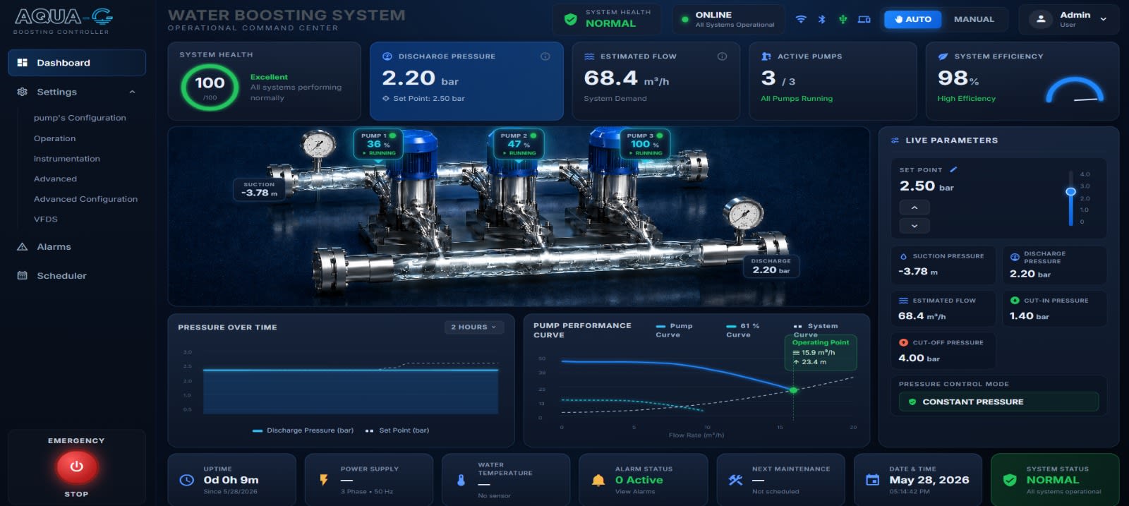Click the 68.4 m³/h estimated flow card value
This screenshot has height=506, width=1129.
(x=627, y=78)
